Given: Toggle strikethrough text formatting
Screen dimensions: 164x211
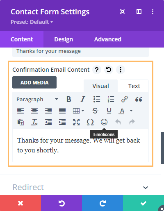Looking at the screenshot, I should tap(95, 111).
